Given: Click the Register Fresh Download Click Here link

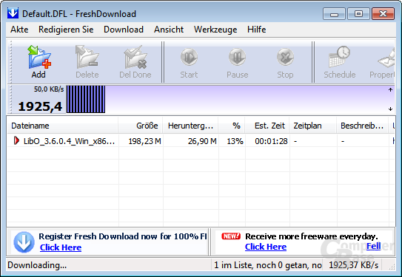Looking at the screenshot, I should (x=61, y=247).
